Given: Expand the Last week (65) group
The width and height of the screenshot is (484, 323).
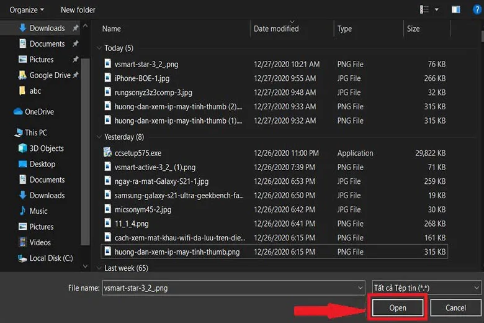Looking at the screenshot, I should tap(100, 268).
